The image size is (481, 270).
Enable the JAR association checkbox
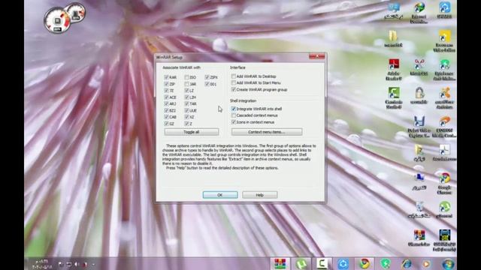point(186,84)
